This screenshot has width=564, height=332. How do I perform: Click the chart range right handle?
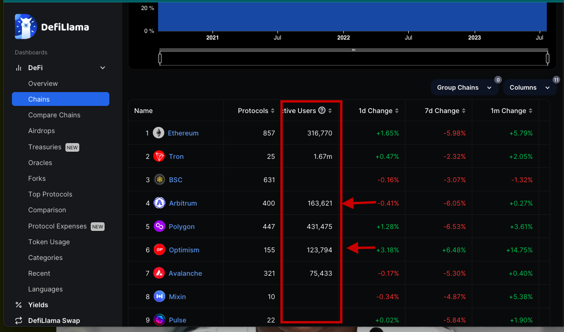547,58
